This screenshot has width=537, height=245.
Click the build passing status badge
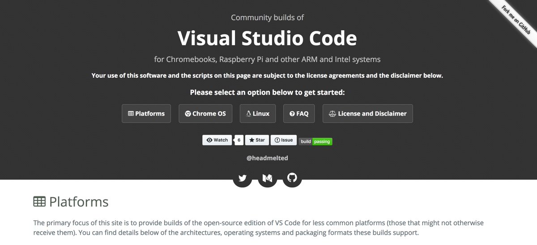click(315, 141)
